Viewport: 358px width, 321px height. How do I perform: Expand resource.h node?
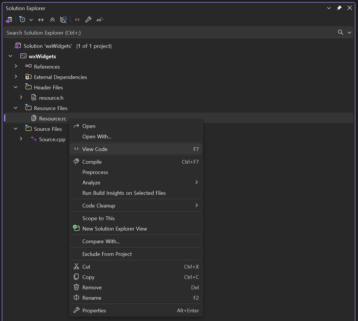[x=21, y=97]
